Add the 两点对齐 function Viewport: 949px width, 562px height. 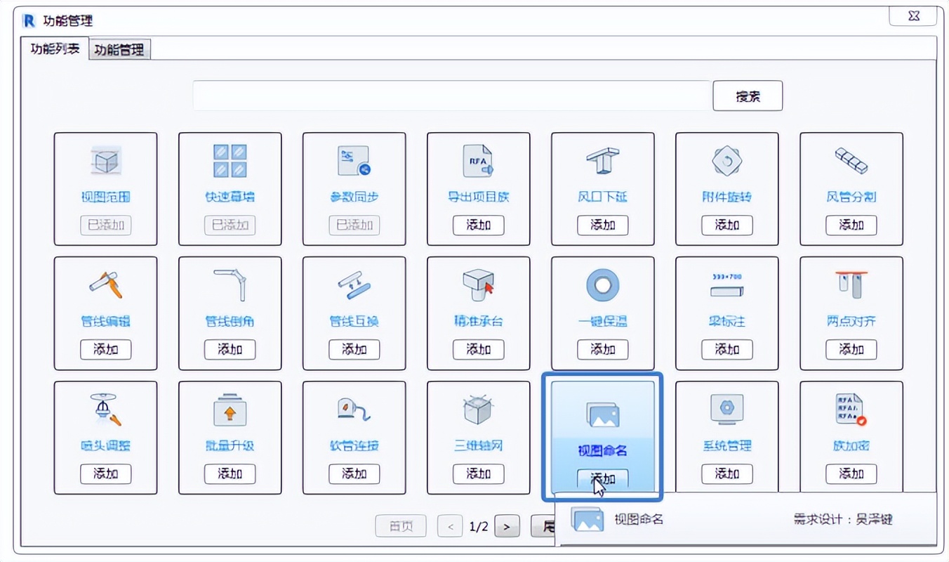pyautogui.click(x=851, y=349)
